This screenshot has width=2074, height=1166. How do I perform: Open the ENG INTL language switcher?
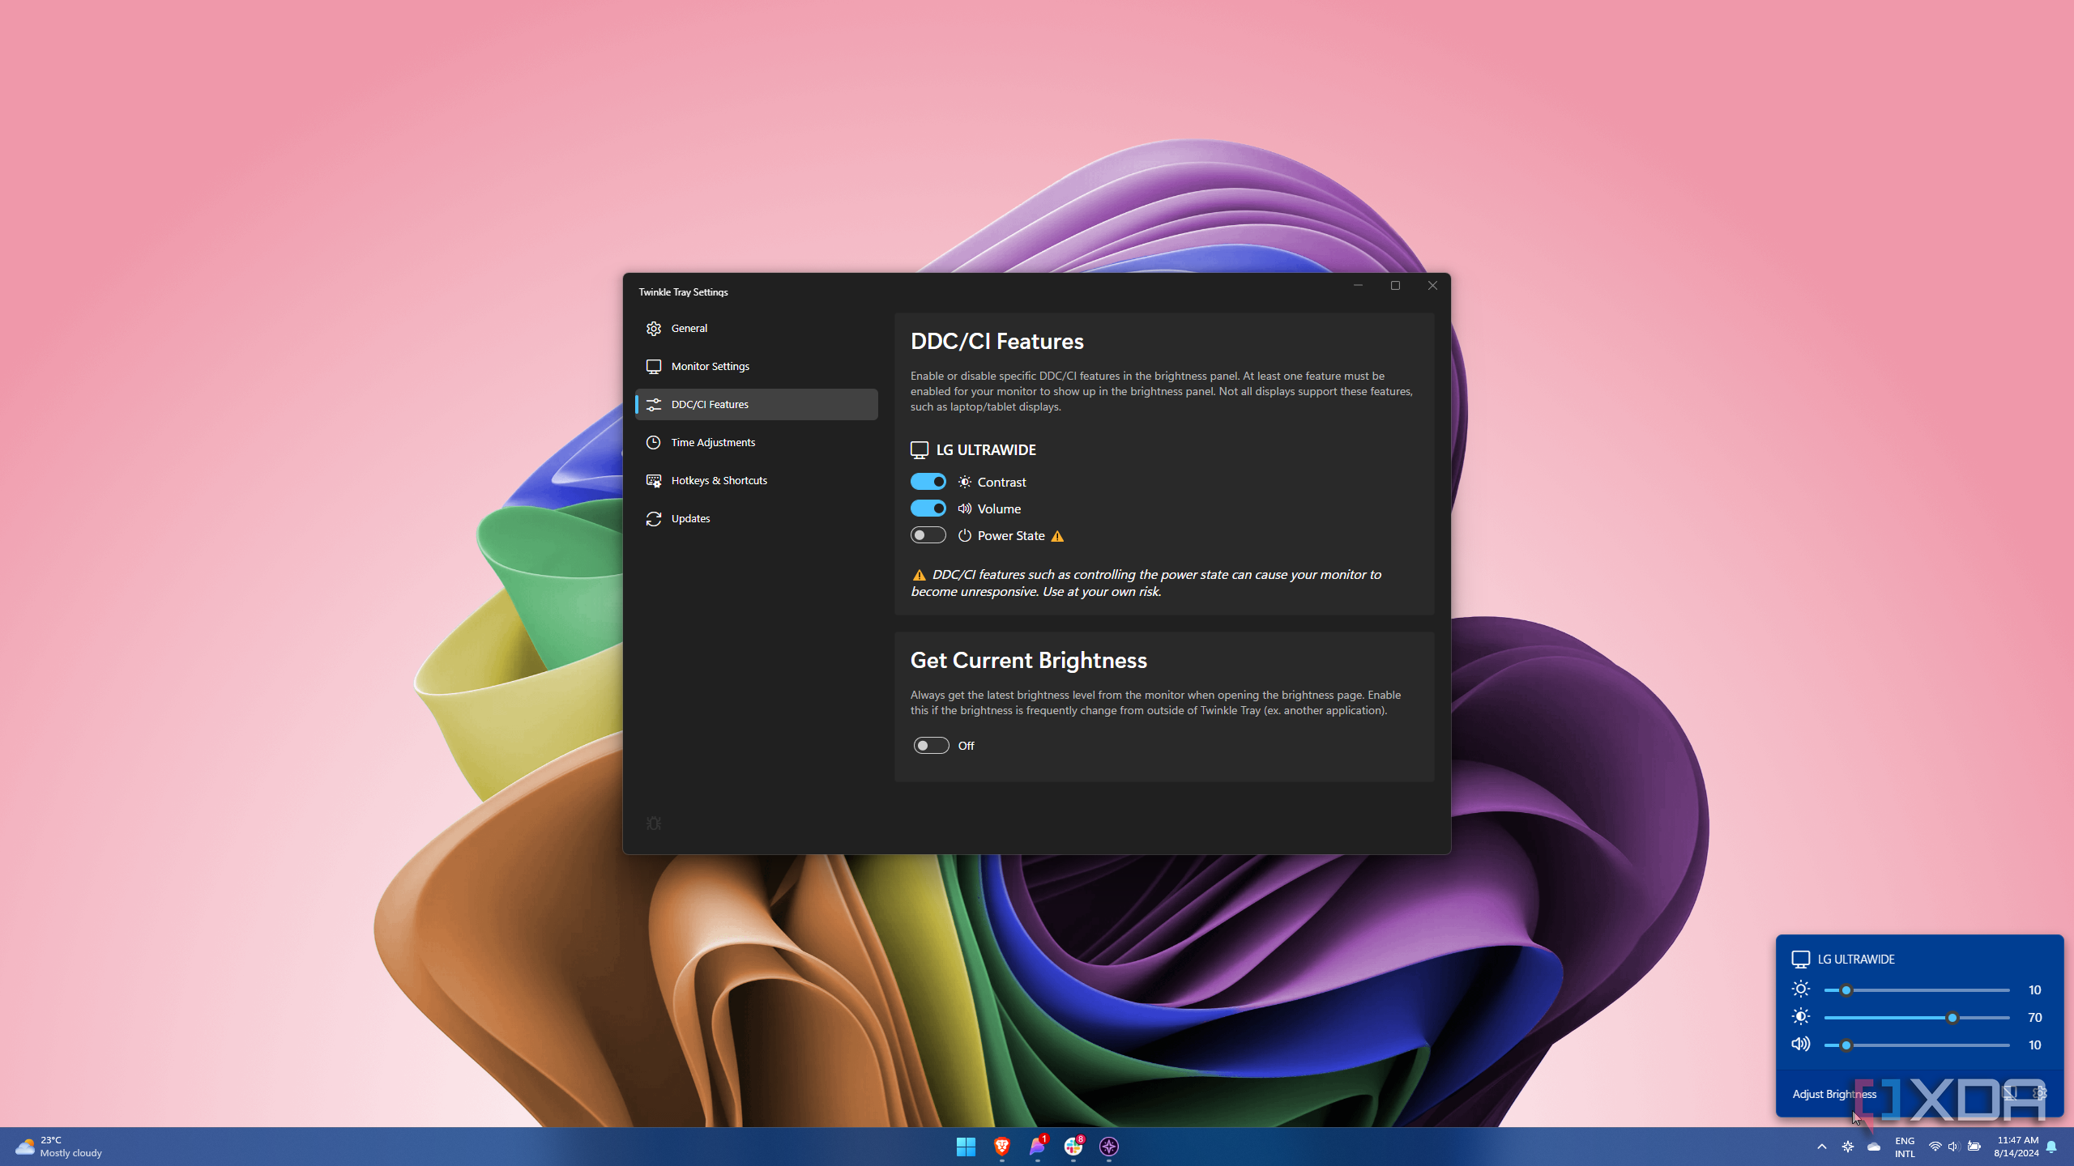(x=1905, y=1147)
